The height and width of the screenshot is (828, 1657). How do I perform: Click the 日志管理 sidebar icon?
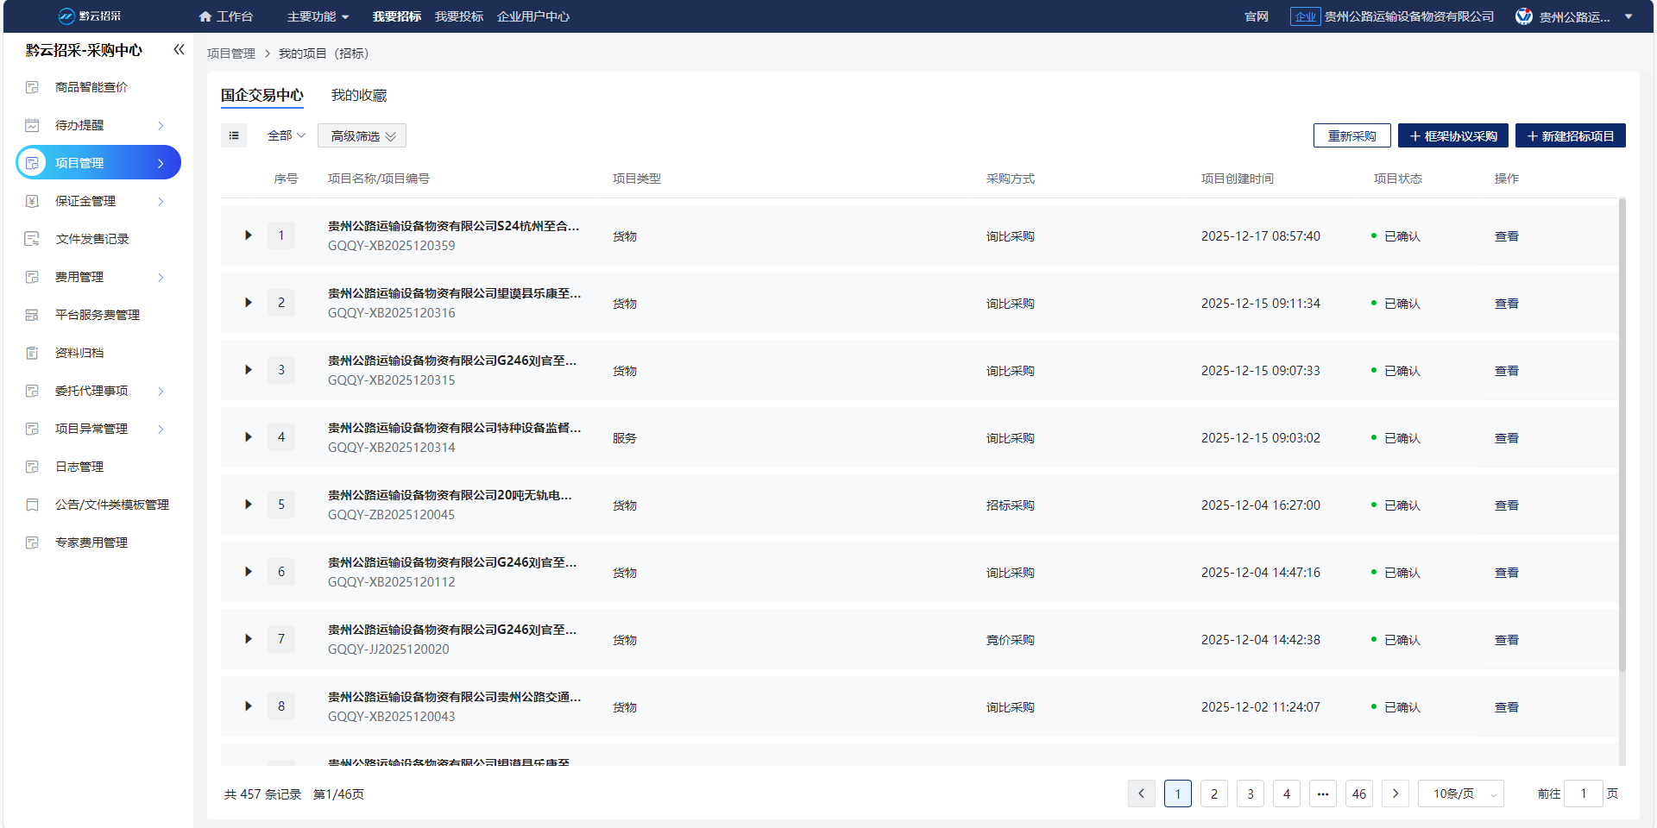[33, 467]
